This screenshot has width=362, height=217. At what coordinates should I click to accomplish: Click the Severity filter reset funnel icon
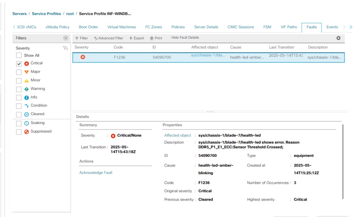coord(65,48)
